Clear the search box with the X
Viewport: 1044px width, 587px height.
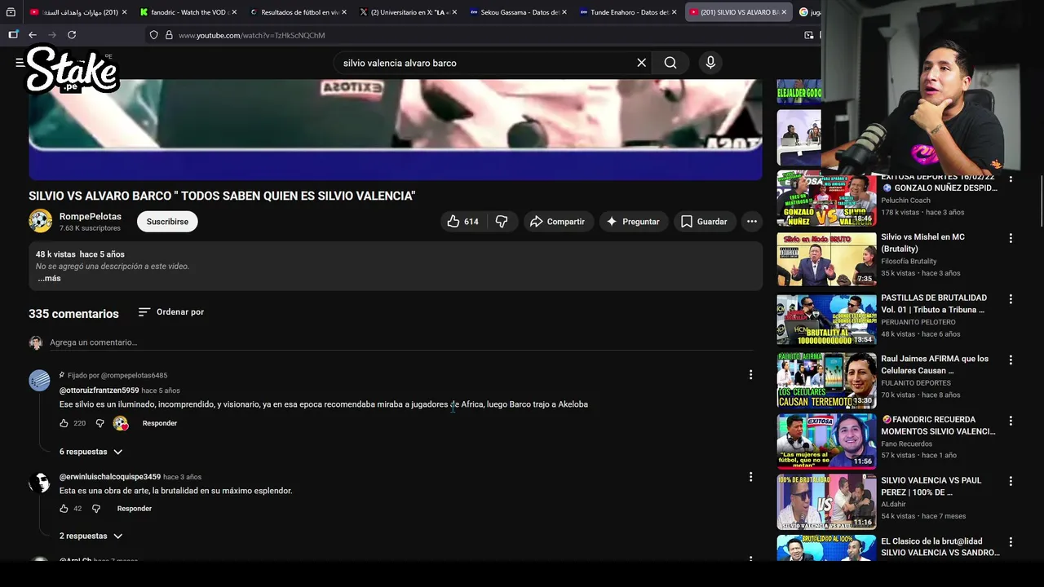click(641, 63)
